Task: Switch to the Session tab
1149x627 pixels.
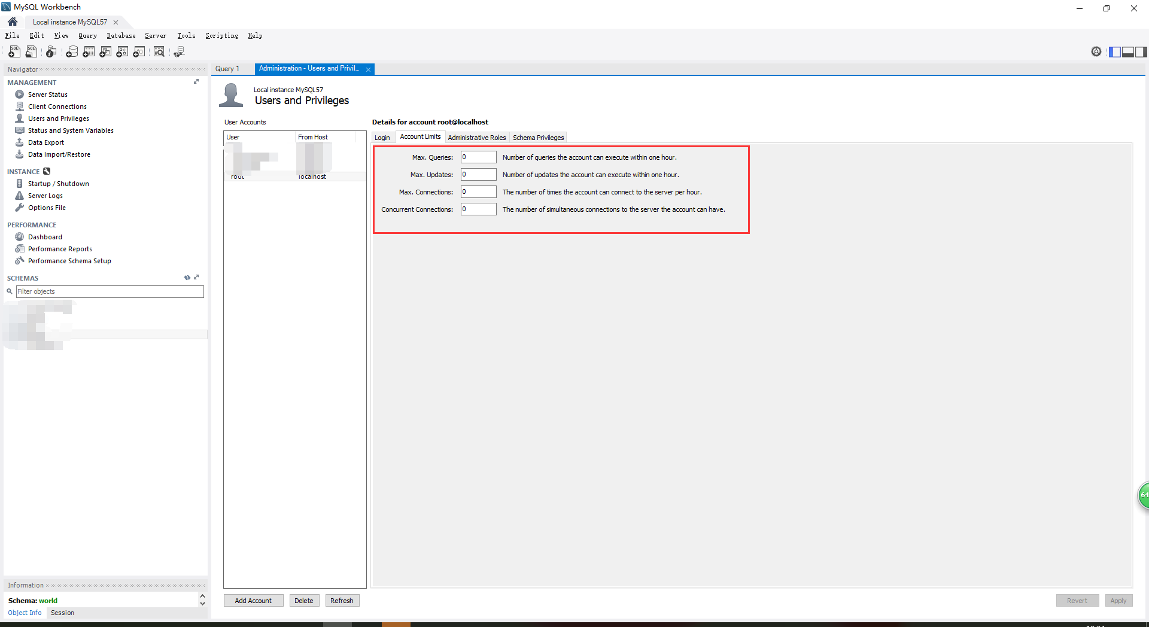Action: click(x=62, y=613)
